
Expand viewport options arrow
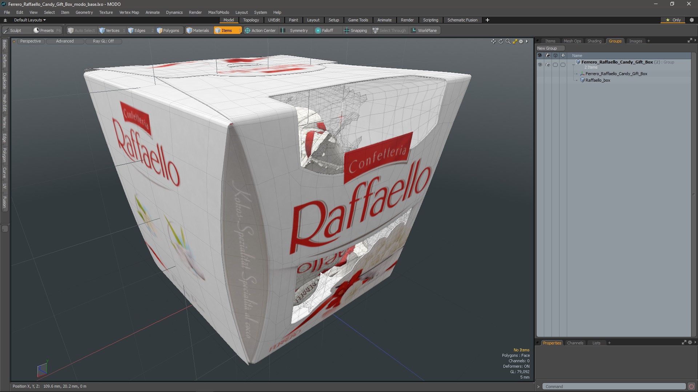tap(527, 41)
